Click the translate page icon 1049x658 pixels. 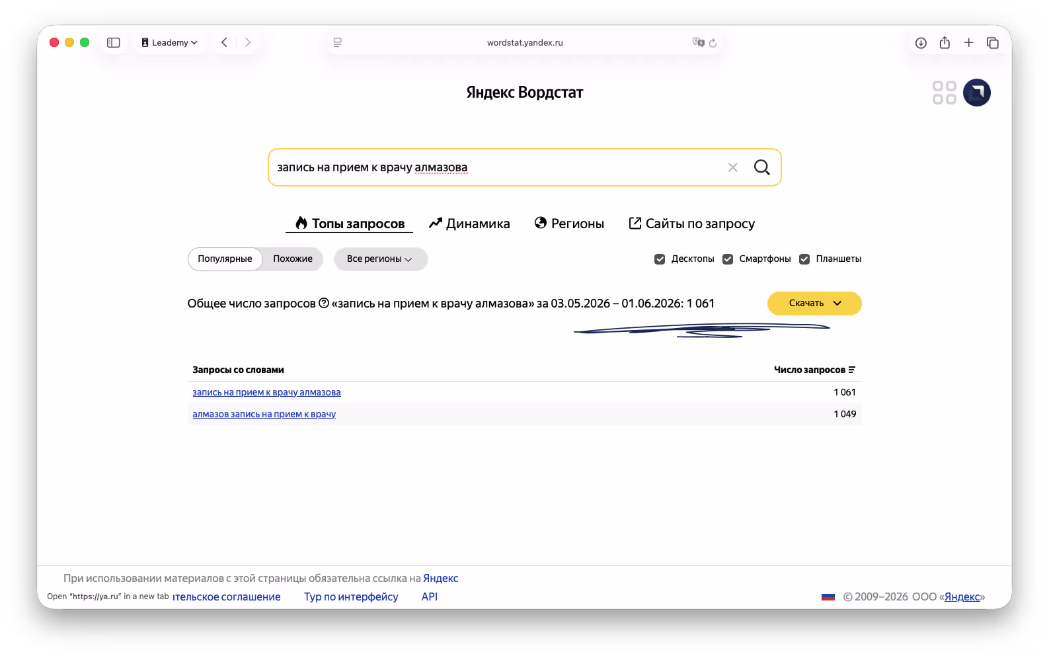pyautogui.click(x=698, y=42)
